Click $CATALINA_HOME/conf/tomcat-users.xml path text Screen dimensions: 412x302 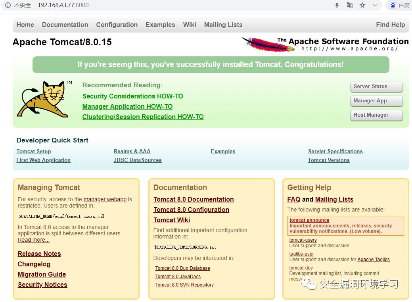click(x=61, y=217)
